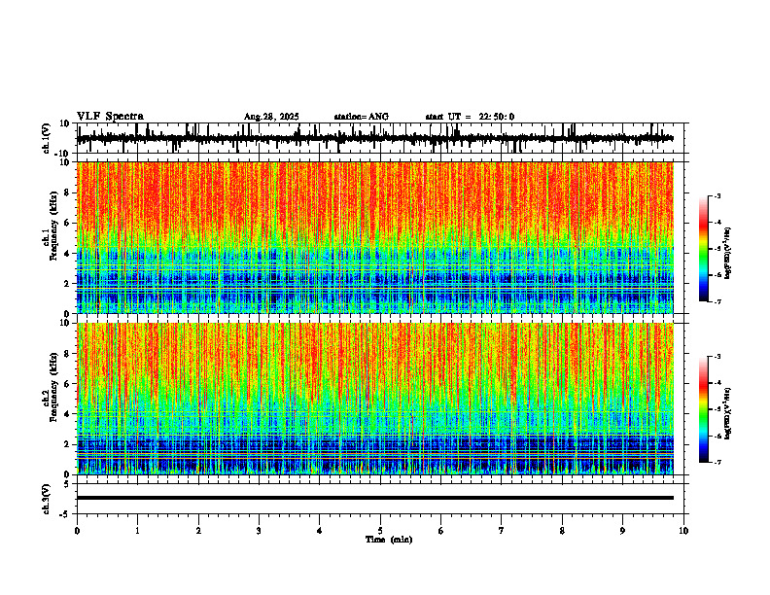Click the "0" tick on the time axis
770x595 pixels.
pyautogui.click(x=77, y=531)
